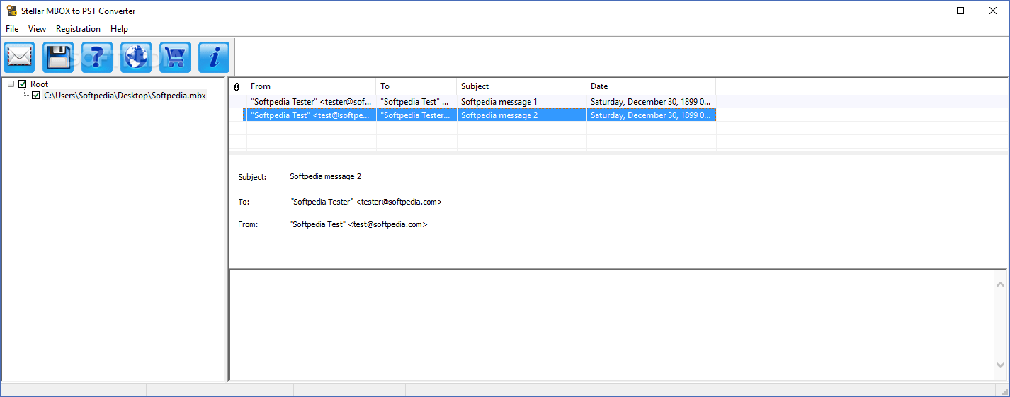
Task: Open help via question mark icon
Action: tap(97, 57)
